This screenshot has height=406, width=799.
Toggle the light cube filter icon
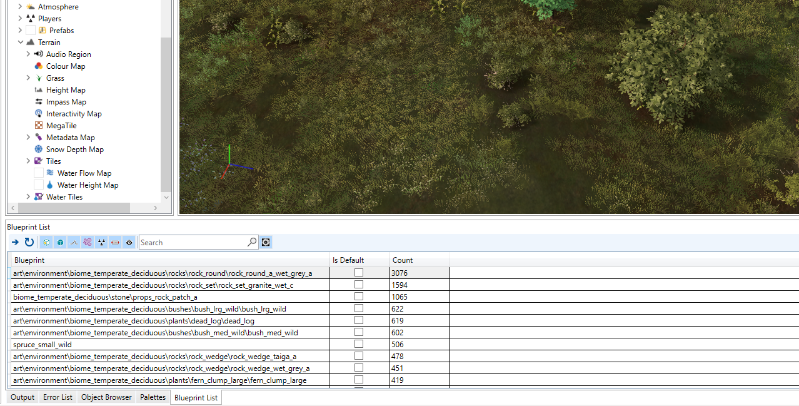pyautogui.click(x=46, y=242)
